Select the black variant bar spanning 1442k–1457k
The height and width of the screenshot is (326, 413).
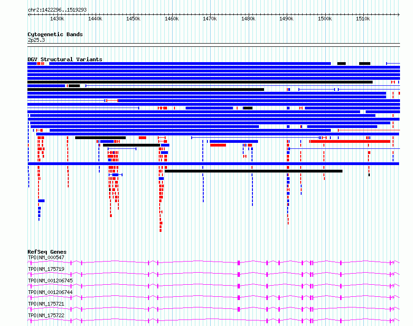[131, 145]
